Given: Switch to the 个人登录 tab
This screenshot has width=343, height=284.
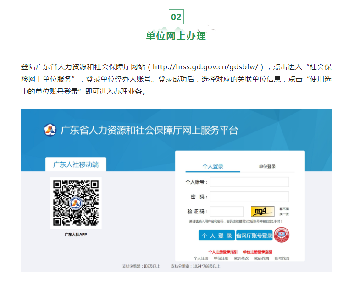Looking at the screenshot, I should tap(212, 166).
